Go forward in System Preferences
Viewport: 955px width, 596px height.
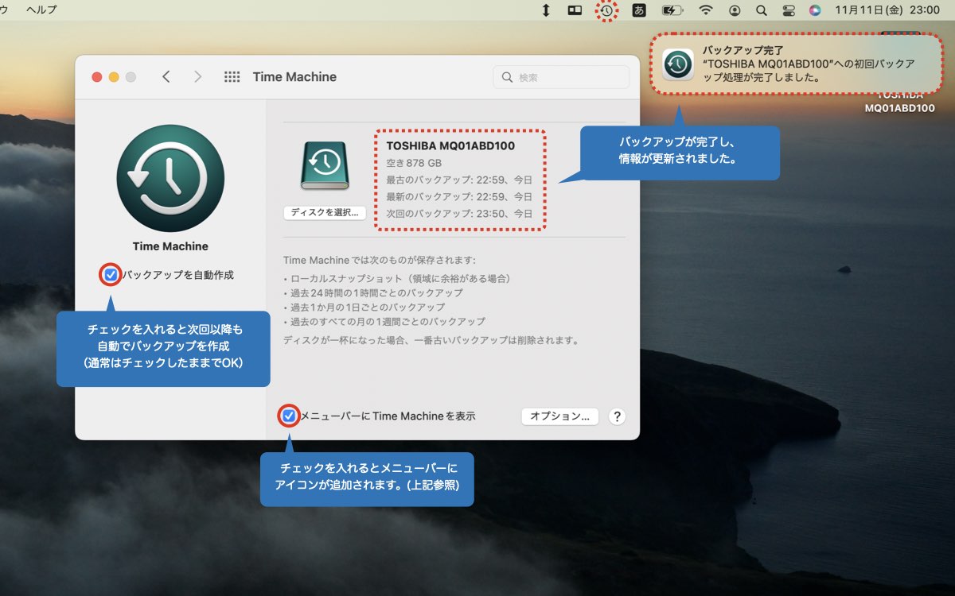pos(197,77)
